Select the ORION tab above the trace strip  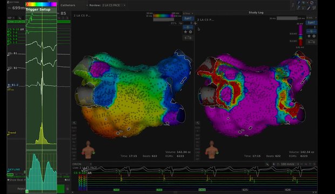(77, 164)
